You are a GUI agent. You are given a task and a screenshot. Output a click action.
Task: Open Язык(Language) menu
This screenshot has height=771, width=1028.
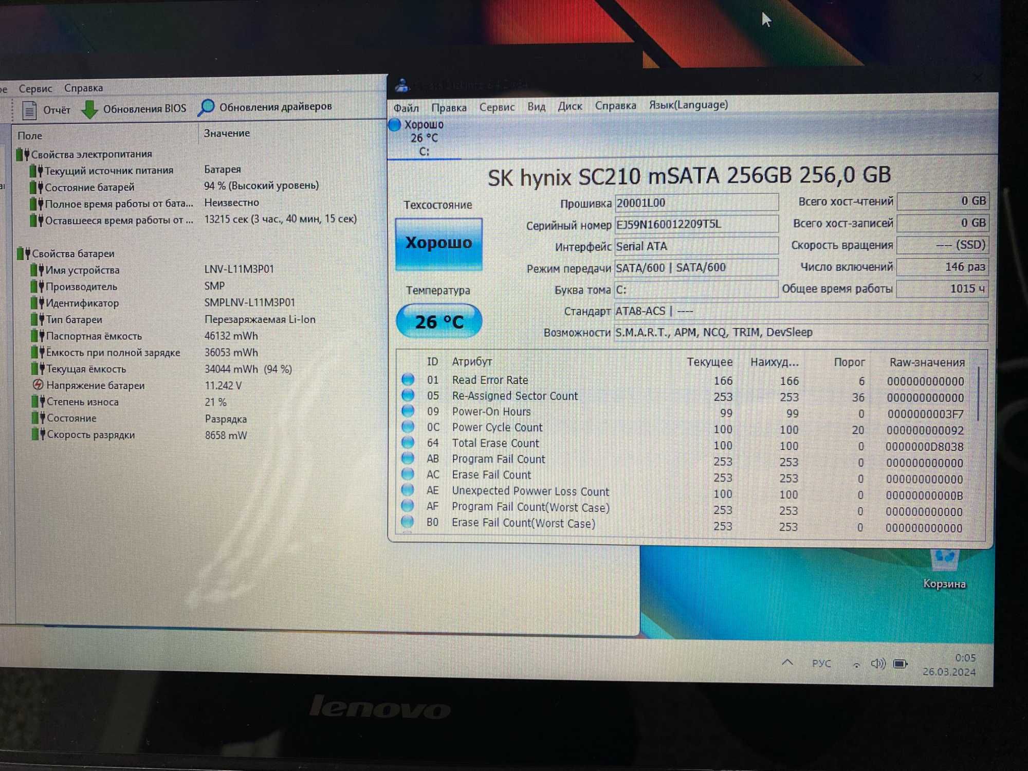(x=688, y=105)
